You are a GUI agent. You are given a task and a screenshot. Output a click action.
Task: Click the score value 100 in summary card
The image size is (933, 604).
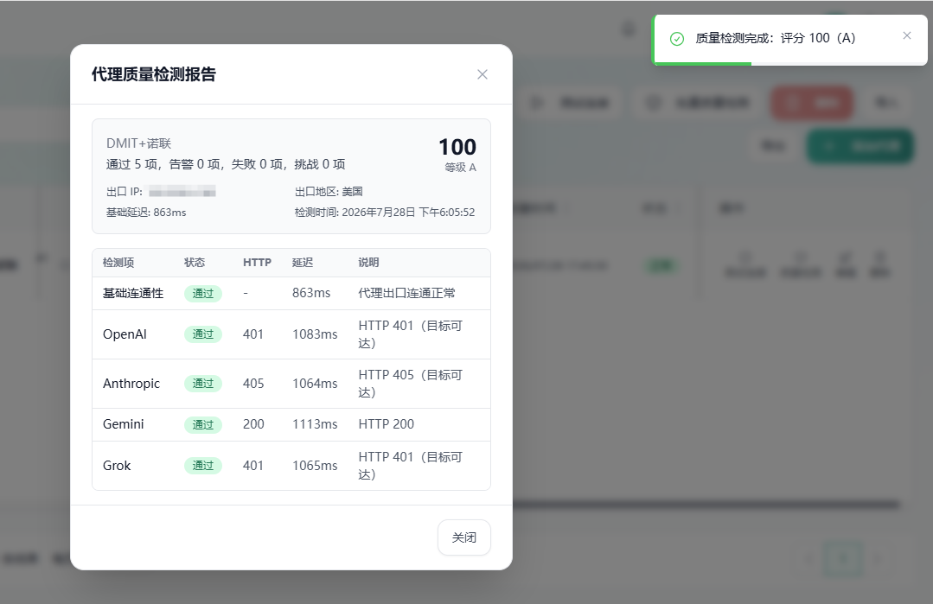click(x=457, y=147)
